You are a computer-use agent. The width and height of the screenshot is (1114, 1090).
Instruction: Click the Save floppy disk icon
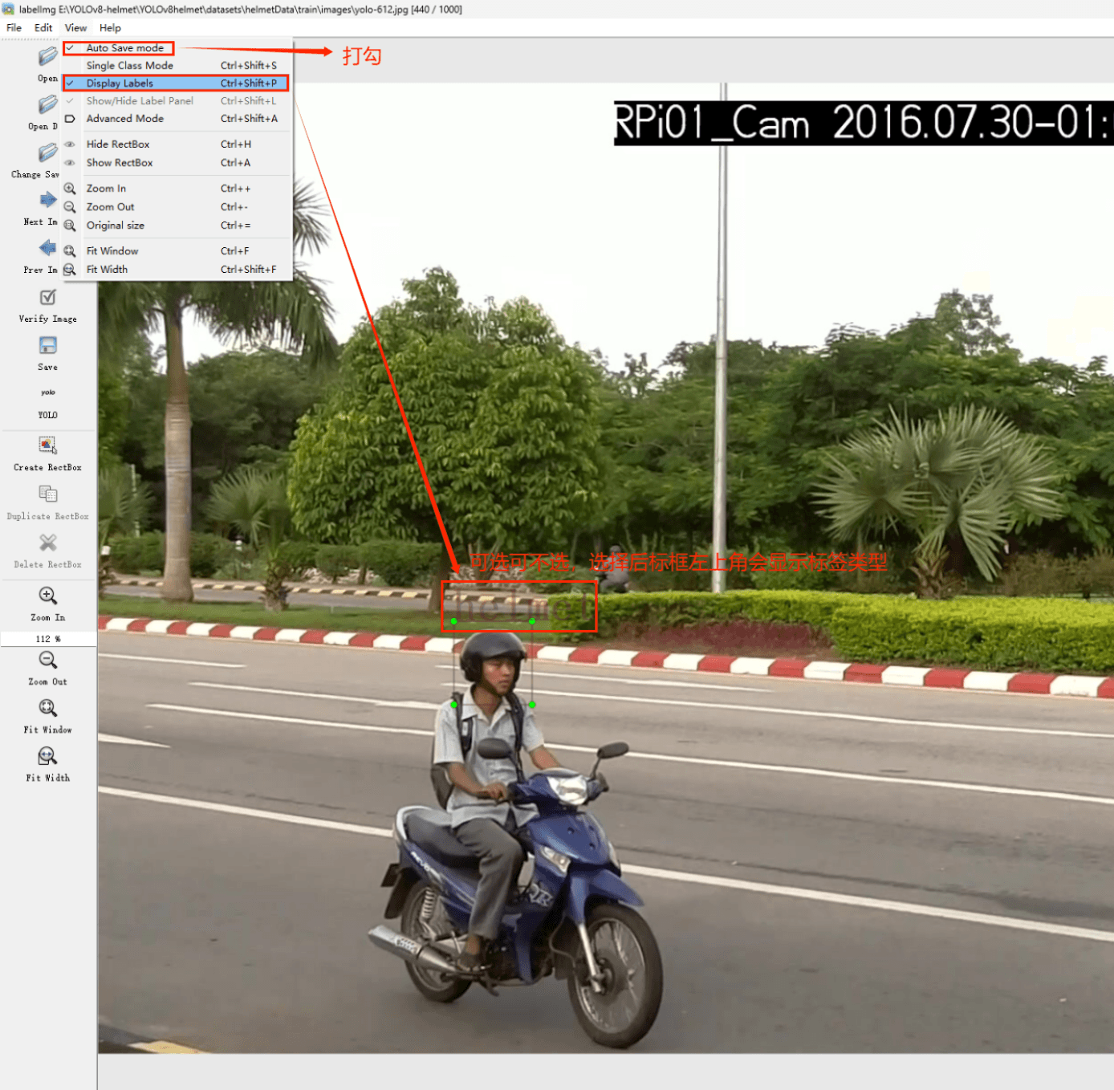point(47,346)
